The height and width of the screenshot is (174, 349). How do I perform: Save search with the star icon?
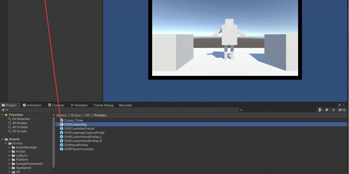click(x=334, y=110)
